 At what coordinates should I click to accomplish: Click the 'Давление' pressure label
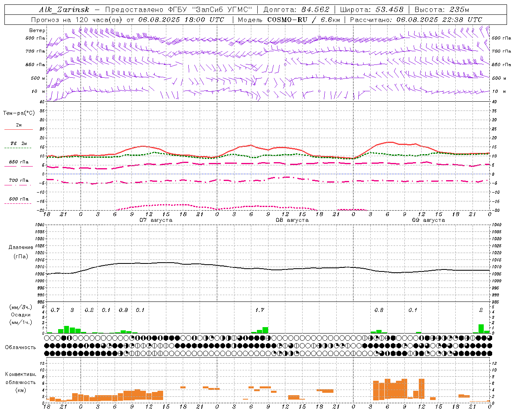(x=21, y=247)
